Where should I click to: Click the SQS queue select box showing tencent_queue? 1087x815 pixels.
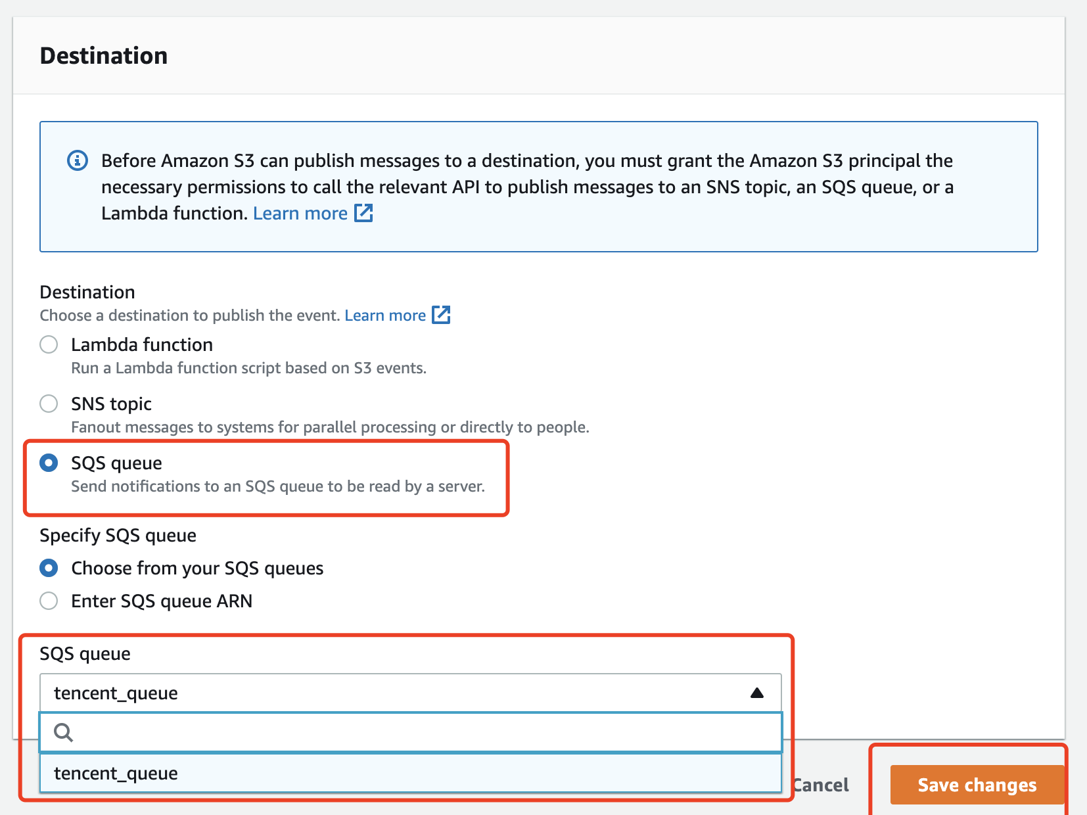[394, 693]
